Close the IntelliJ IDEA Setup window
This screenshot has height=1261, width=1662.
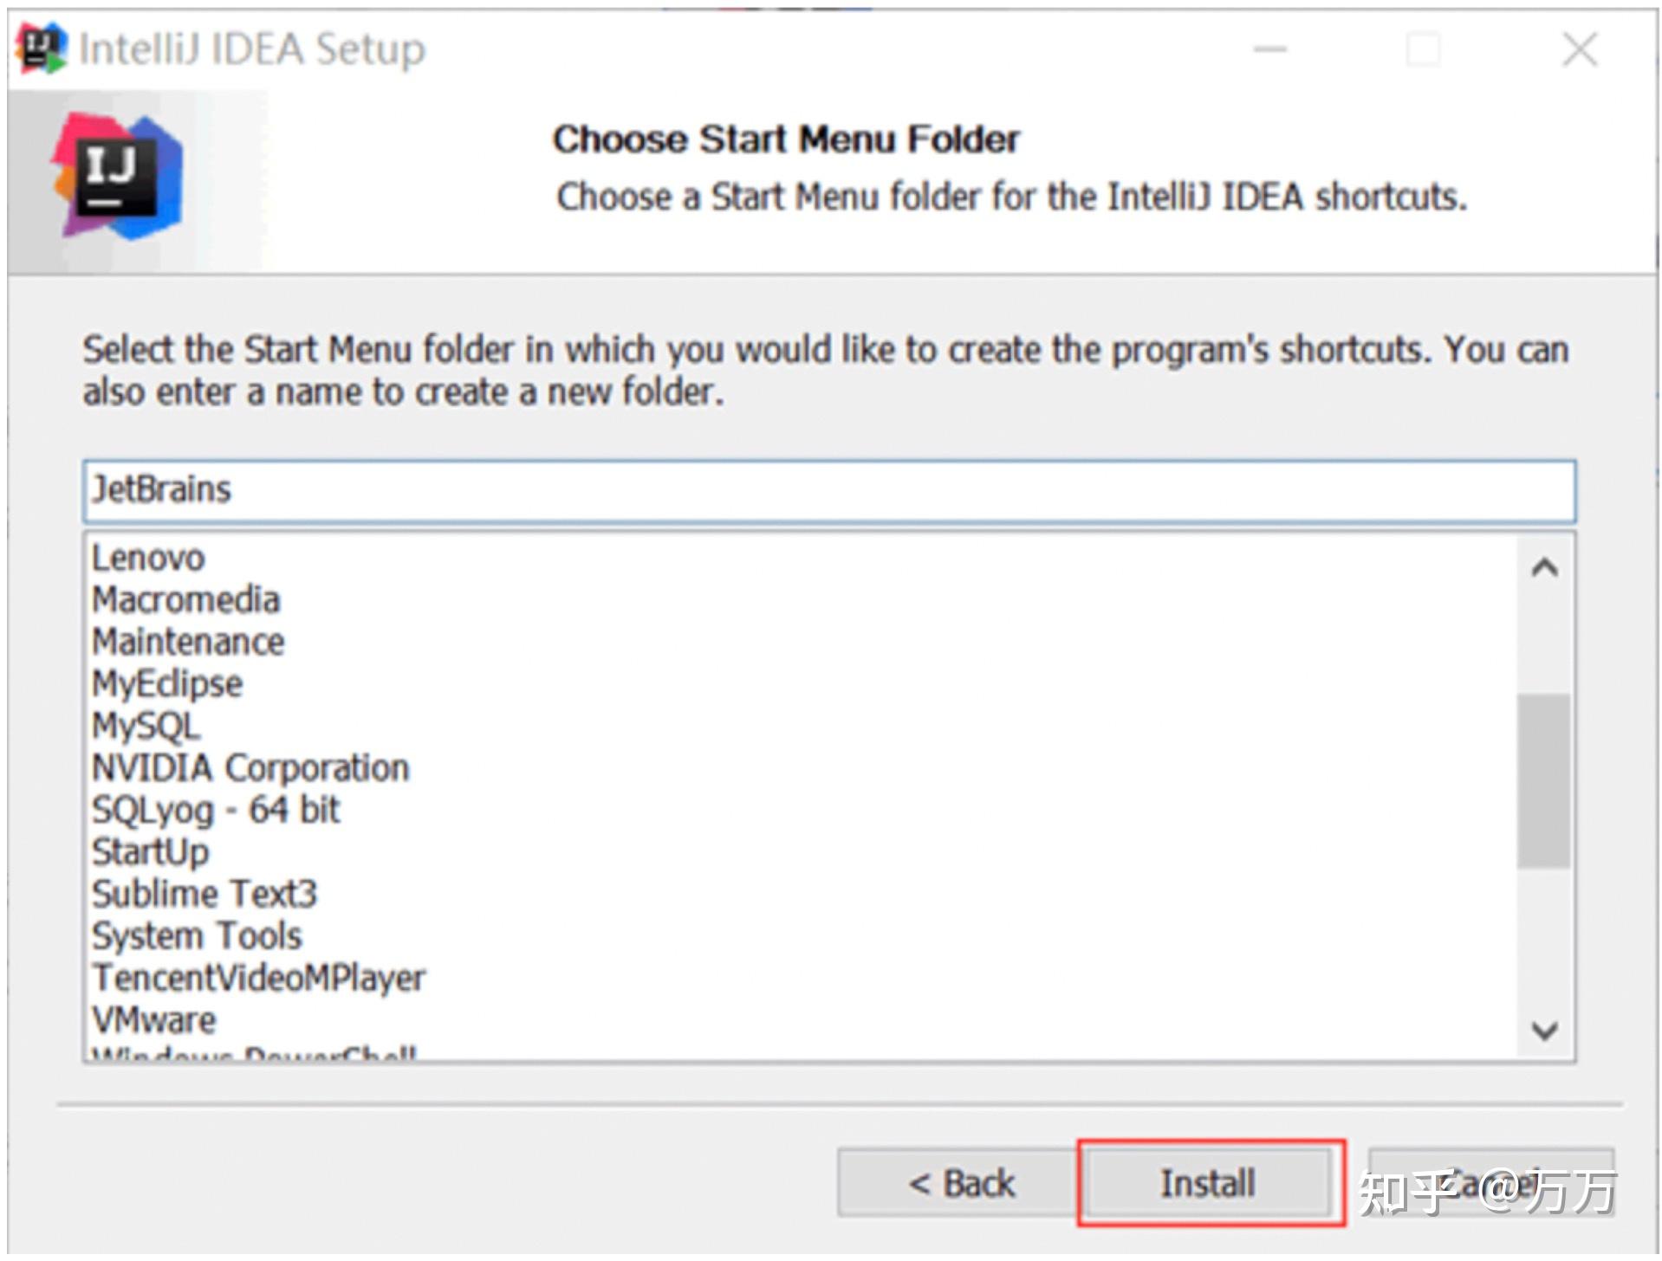1579,49
